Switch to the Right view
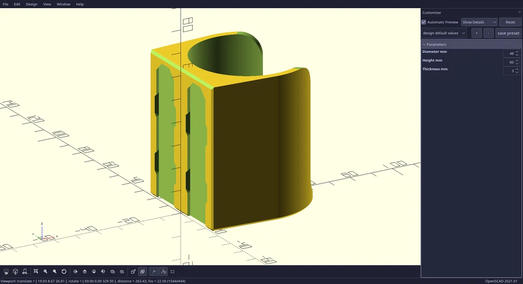The height and width of the screenshot is (284, 523). point(75,272)
